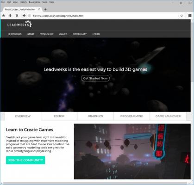This screenshot has width=194, height=185.
Task: Open the downloads arrow icon
Action: pos(10,16)
